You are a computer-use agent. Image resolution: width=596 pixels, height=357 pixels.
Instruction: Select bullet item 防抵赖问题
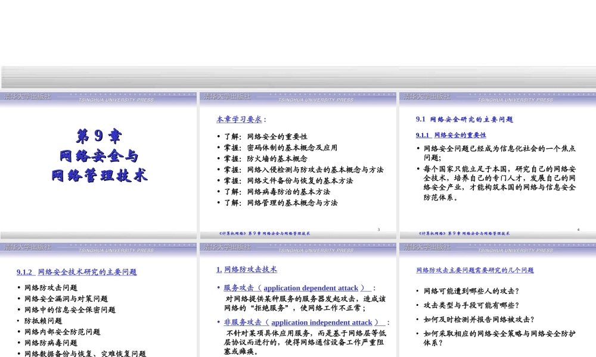point(44,321)
